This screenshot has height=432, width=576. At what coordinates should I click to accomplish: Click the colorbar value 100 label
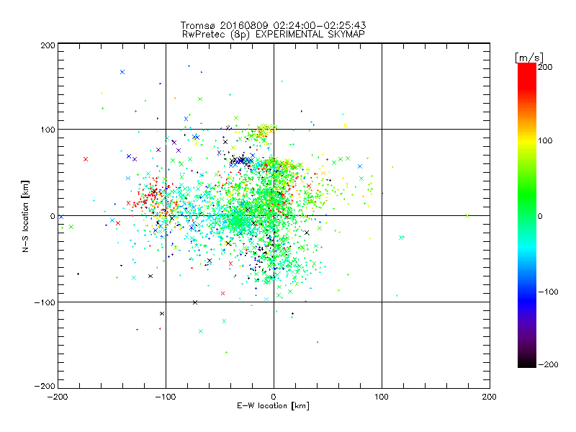point(545,140)
